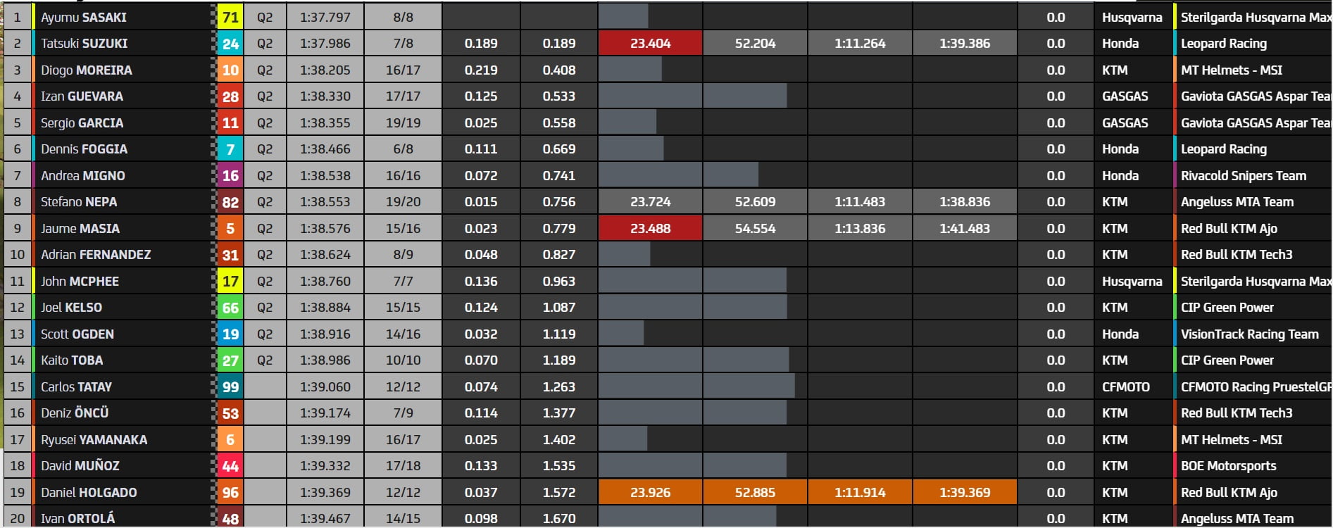The width and height of the screenshot is (1333, 528).
Task: Click Stefano Nepa's number 82 badge
Action: (230, 202)
